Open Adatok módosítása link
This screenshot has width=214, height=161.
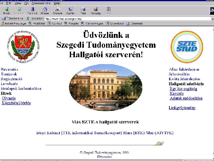coord(186,98)
